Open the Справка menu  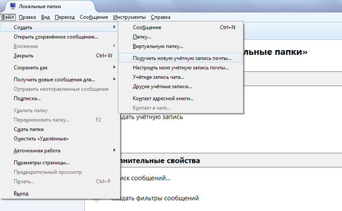[x=161, y=17]
